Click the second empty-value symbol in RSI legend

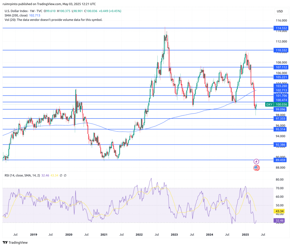tap(65, 175)
